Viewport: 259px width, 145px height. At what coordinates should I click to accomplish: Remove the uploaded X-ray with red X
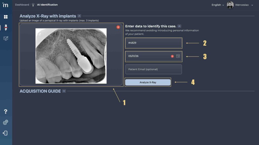point(118,27)
